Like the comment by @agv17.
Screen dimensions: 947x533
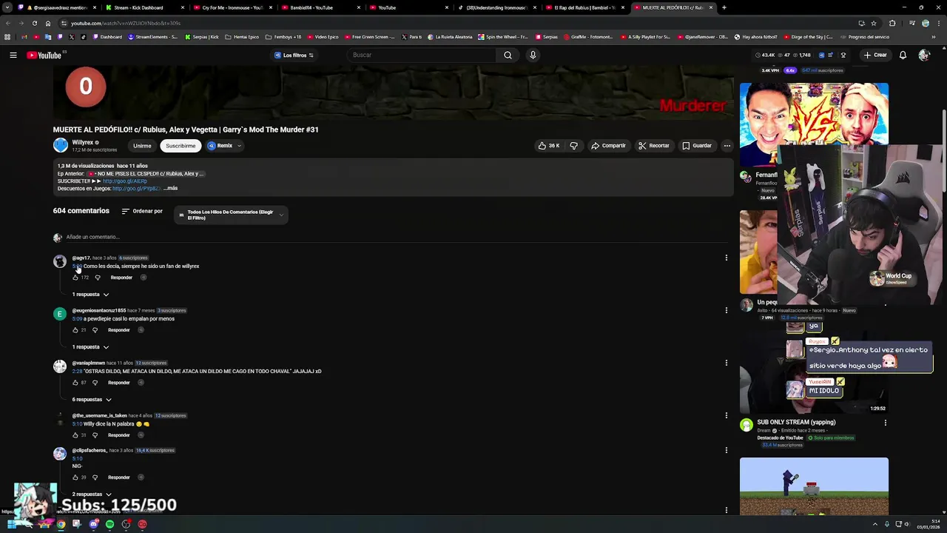[75, 278]
